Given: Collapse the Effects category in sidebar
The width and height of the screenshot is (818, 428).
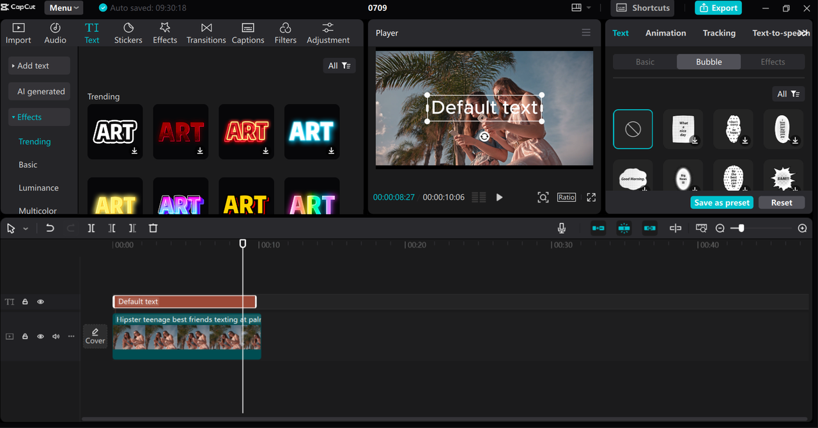Looking at the screenshot, I should coord(39,117).
